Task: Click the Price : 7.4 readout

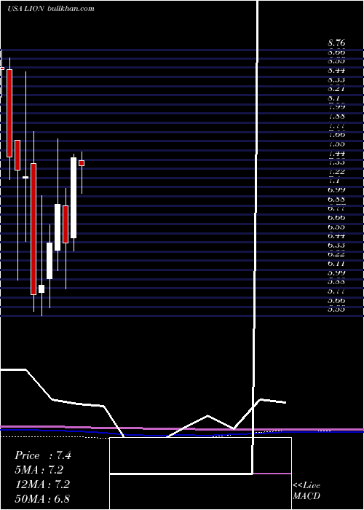Action: [x=43, y=455]
